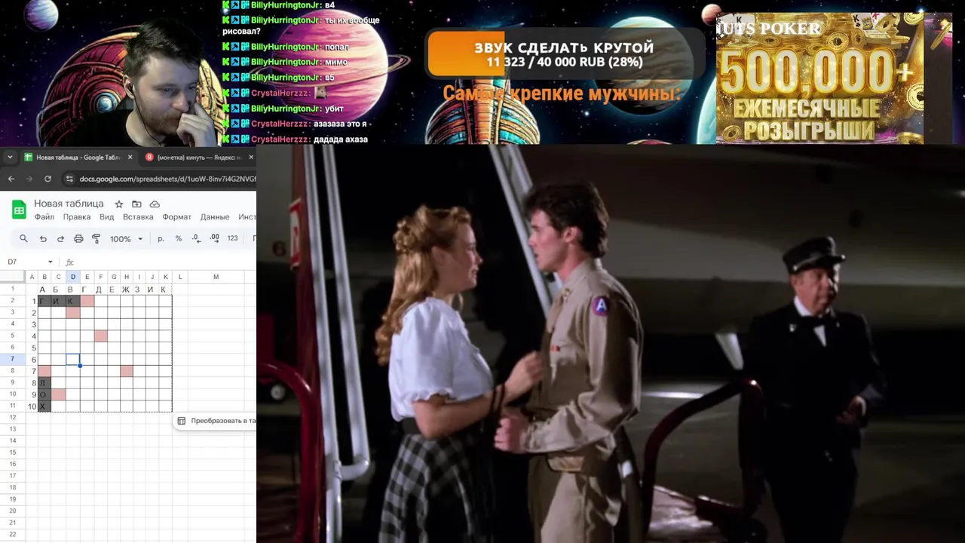Image resolution: width=965 pixels, height=543 pixels.
Task: Select row 7 header
Action: (13, 359)
